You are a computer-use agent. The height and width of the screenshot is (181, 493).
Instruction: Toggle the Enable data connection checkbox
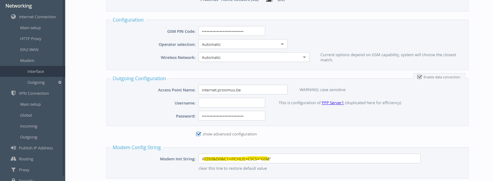(x=420, y=77)
